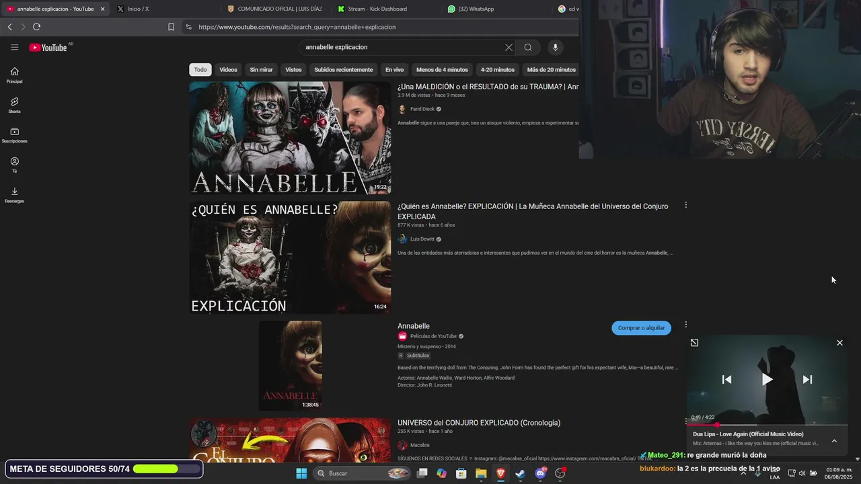The width and height of the screenshot is (861, 484).
Task: Open Shorts in the sidebar
Action: 14,106
